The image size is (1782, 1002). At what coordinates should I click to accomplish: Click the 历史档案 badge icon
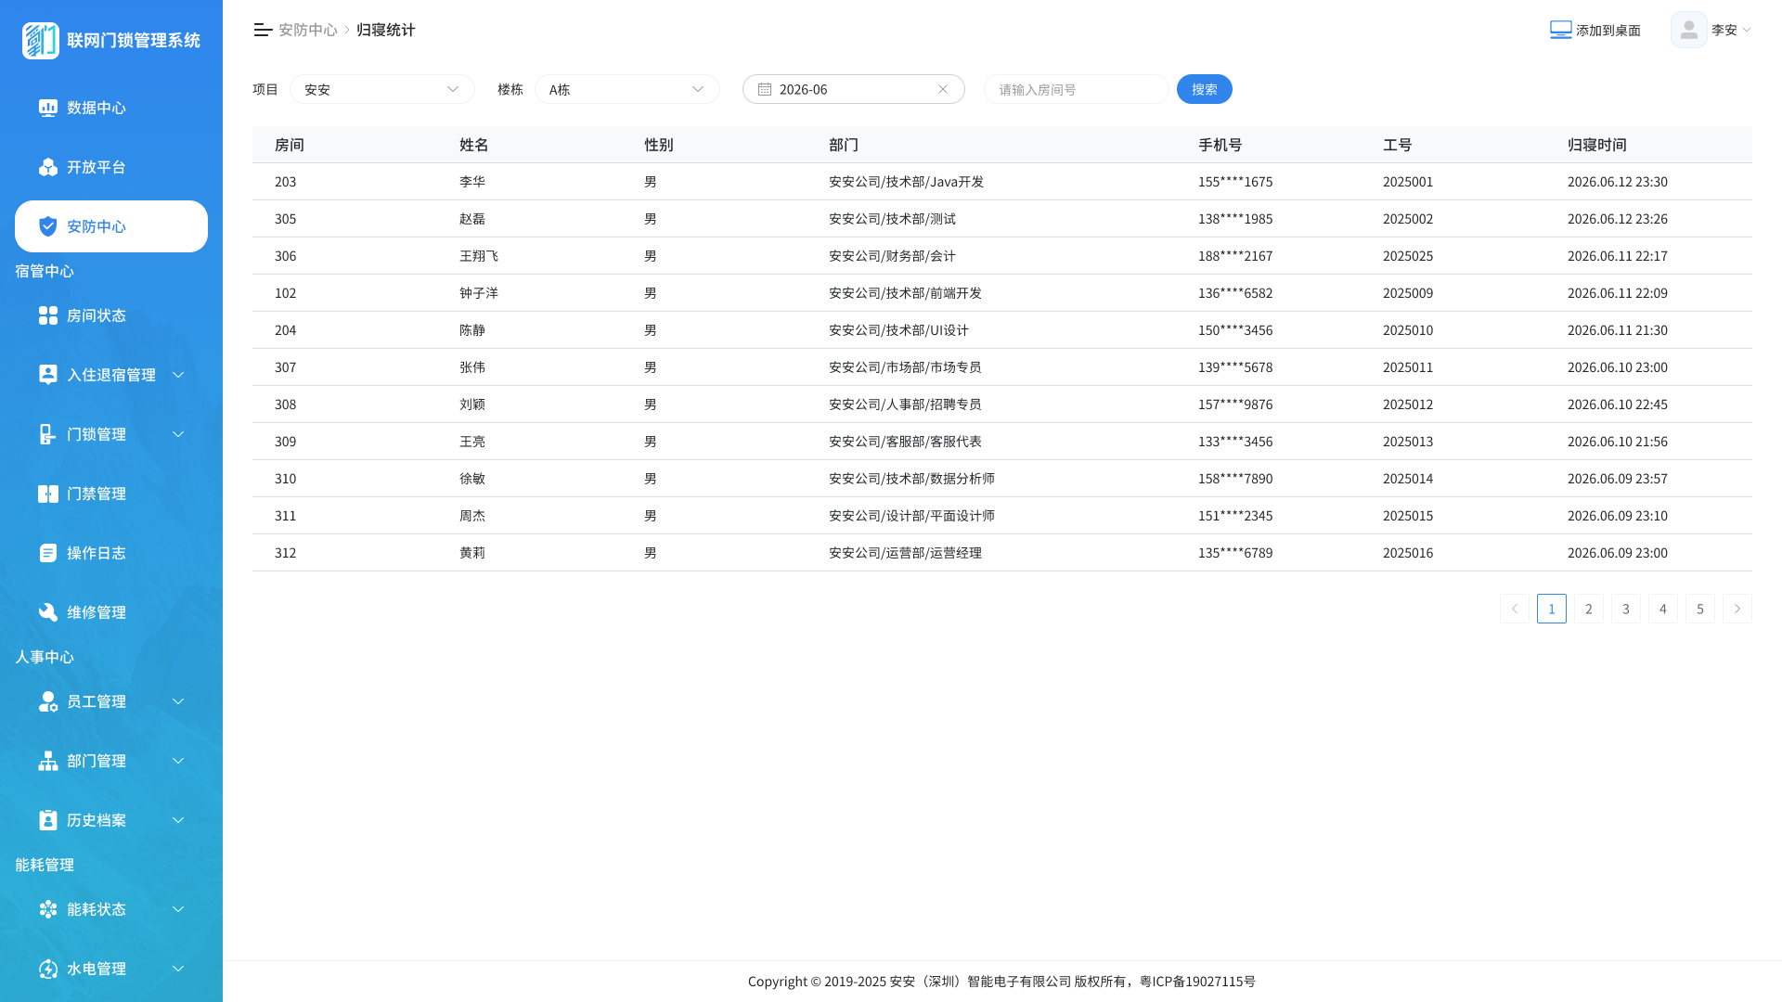pyautogui.click(x=48, y=820)
